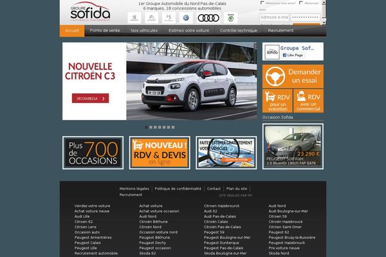Click the Skoda Nord footer link

click(279, 253)
